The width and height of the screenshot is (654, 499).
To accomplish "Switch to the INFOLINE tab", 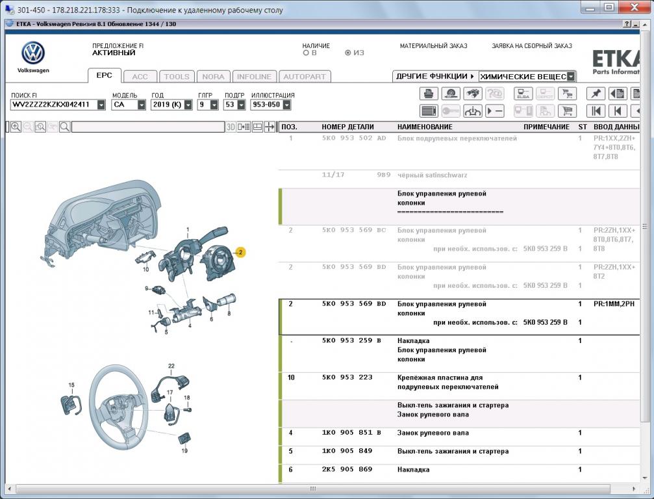I will [255, 77].
